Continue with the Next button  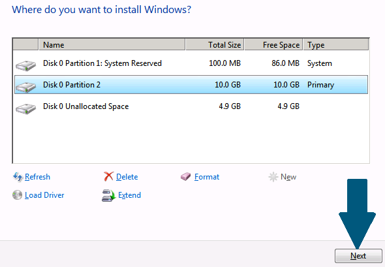coord(358,256)
